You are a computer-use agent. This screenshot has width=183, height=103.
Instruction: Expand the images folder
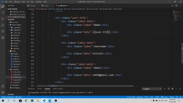tap(15, 54)
